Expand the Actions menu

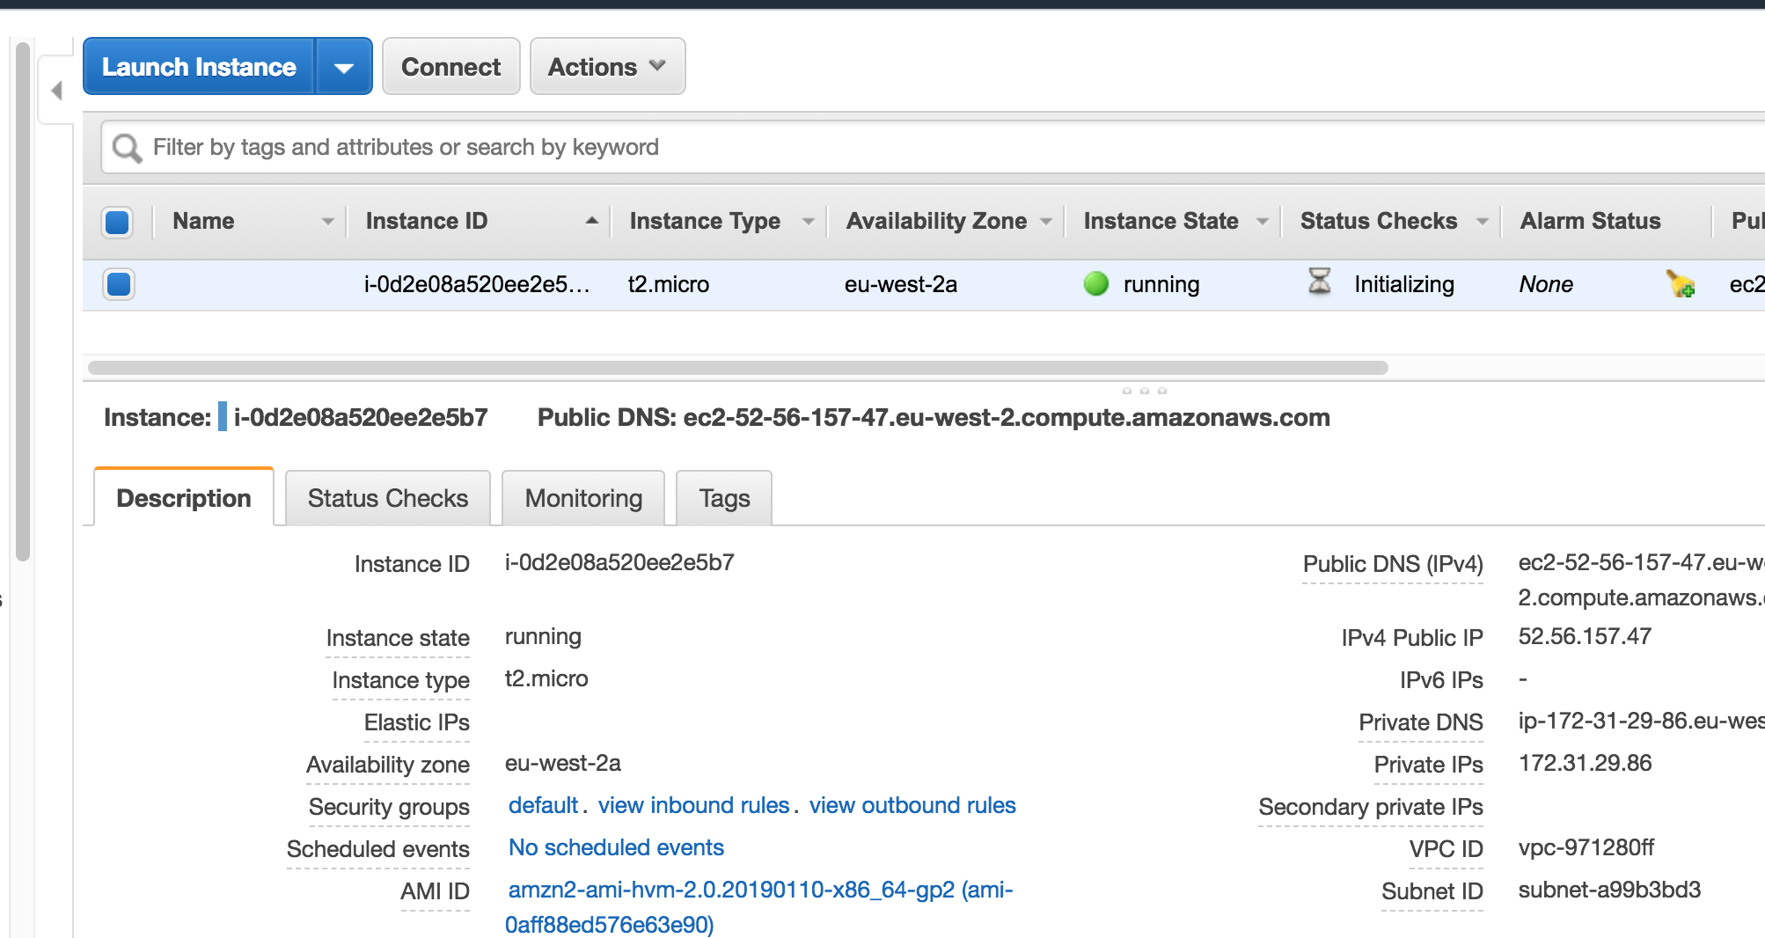607,67
